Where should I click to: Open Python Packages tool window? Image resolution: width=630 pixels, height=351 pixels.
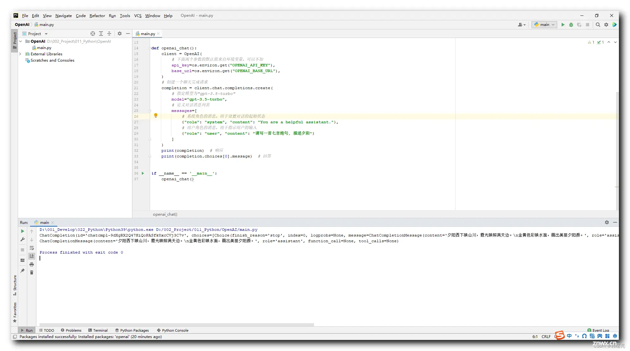pyautogui.click(x=132, y=330)
